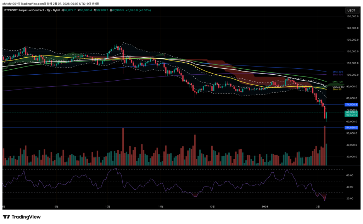Viewport: 363px width, 224px height.
Task: Click the yellow SMA 50 label
Action: coord(337,89)
